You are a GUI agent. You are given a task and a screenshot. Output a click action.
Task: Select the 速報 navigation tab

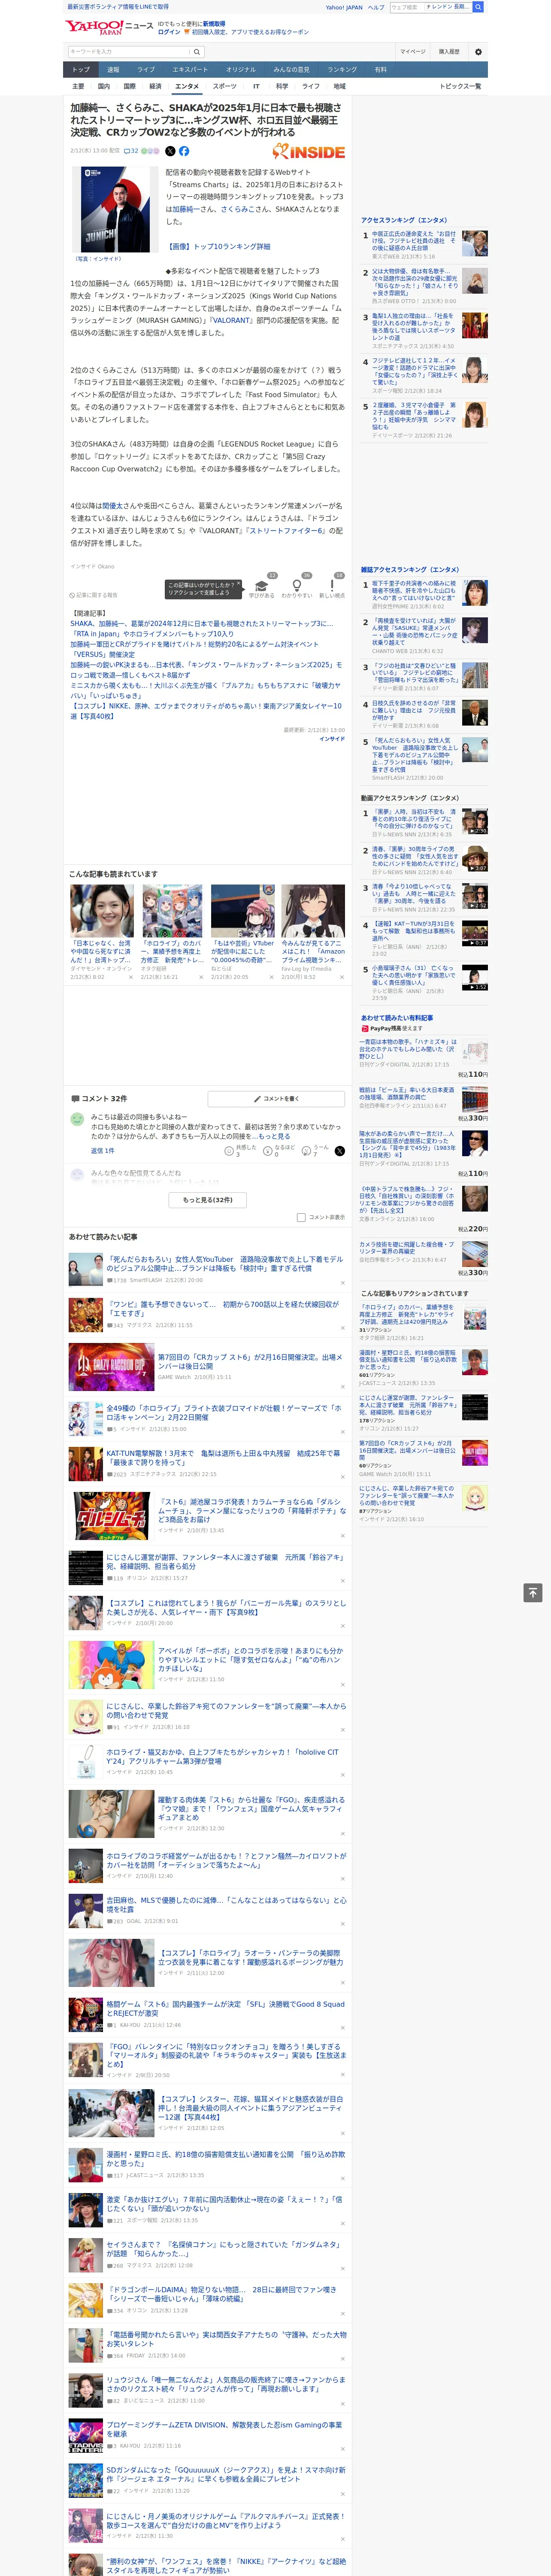coord(113,70)
